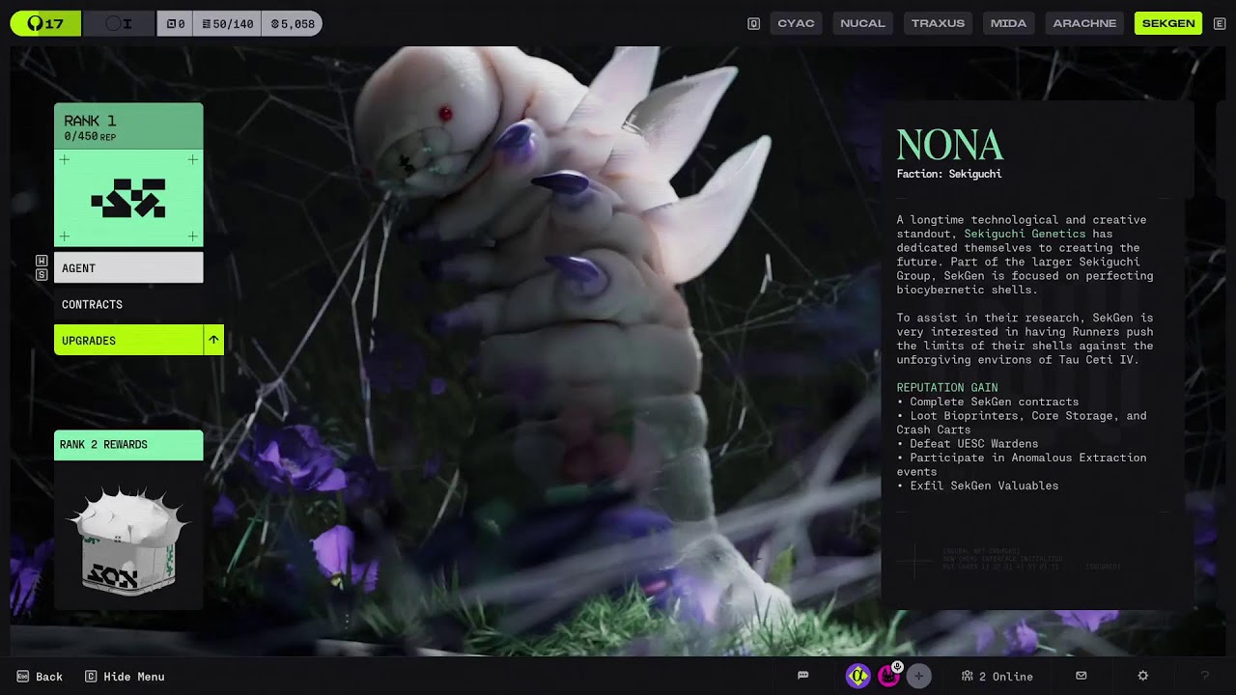
Task: Click the 50/140 inventory capacity counter
Action: (227, 23)
